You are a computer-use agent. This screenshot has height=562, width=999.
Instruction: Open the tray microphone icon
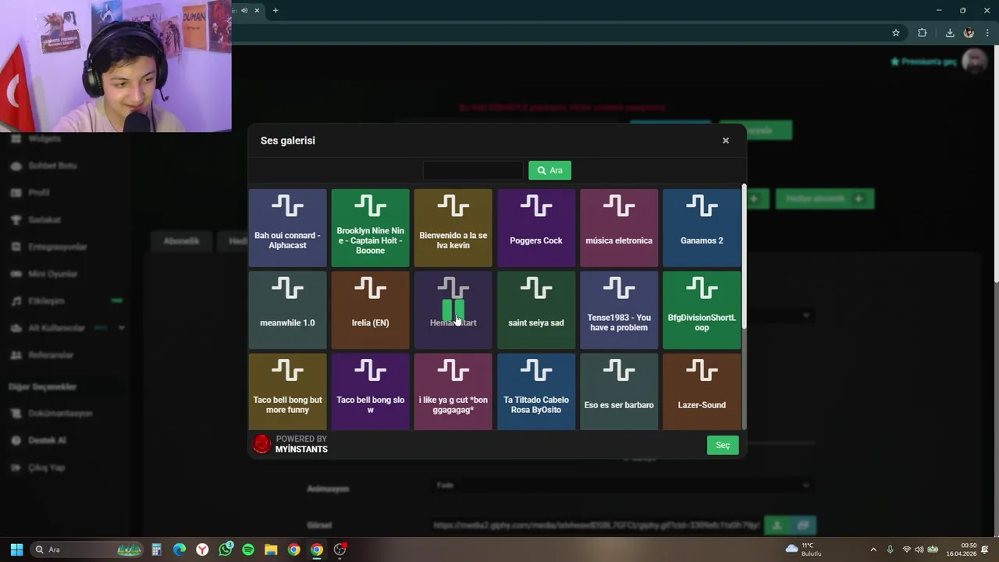[x=890, y=550]
